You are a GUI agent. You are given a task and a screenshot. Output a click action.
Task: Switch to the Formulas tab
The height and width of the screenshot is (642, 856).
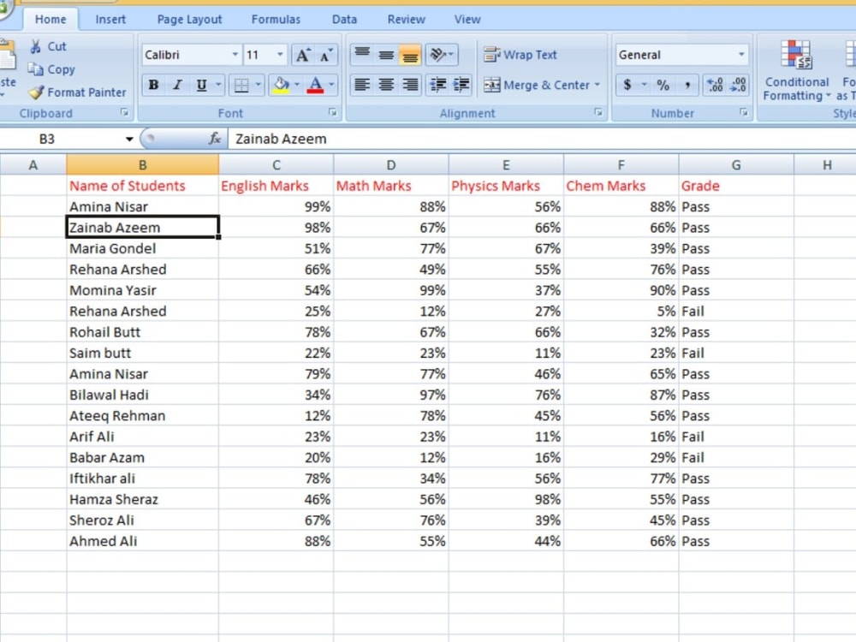pos(276,20)
